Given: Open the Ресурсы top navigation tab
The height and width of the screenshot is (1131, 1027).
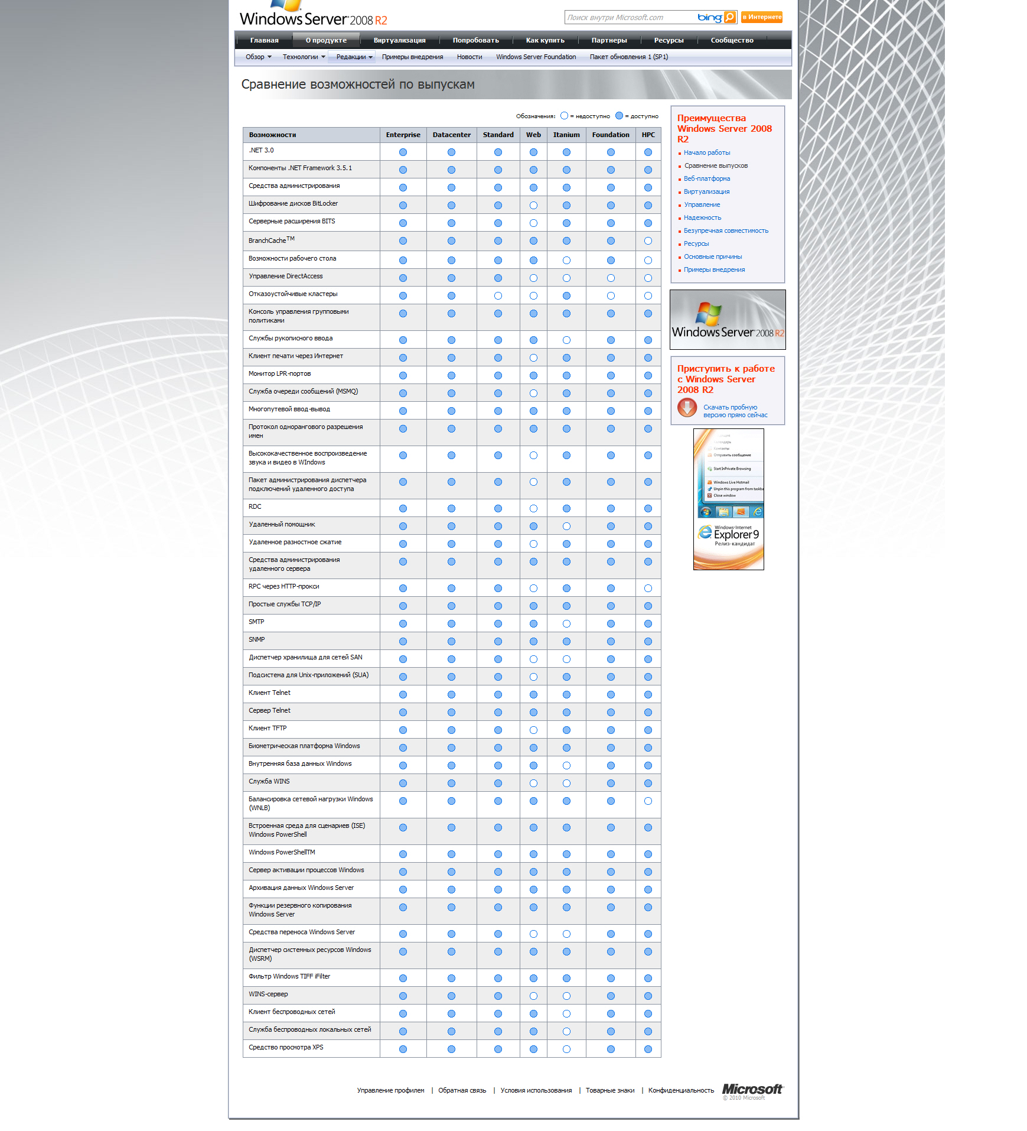Looking at the screenshot, I should click(x=669, y=40).
